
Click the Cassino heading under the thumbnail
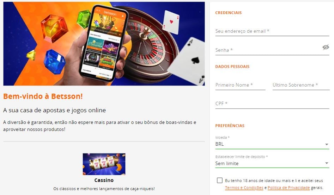pos(104,180)
